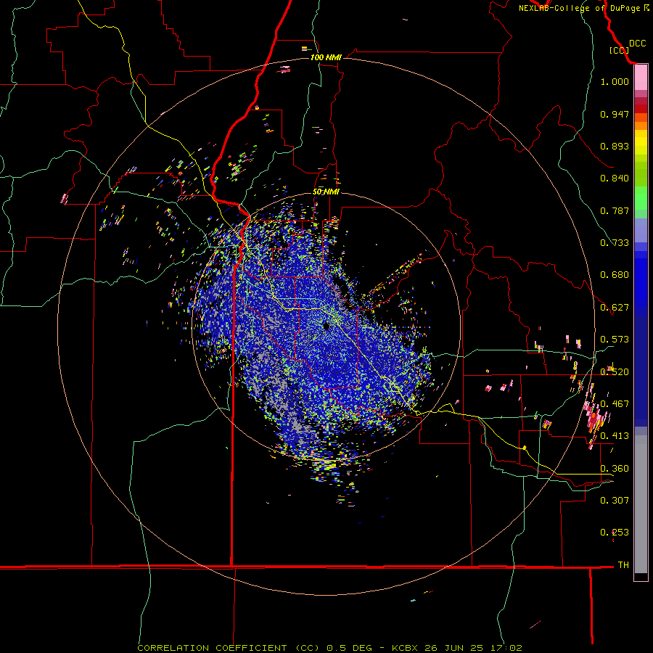Screen dimensions: 653x653
Task: Click the 0.840 value on the color scale
Action: (x=615, y=178)
